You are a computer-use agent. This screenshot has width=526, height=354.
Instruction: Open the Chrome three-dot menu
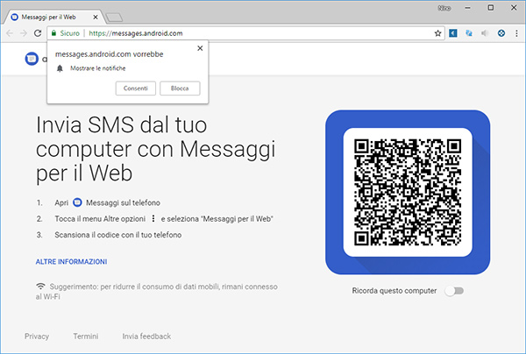[x=516, y=33]
